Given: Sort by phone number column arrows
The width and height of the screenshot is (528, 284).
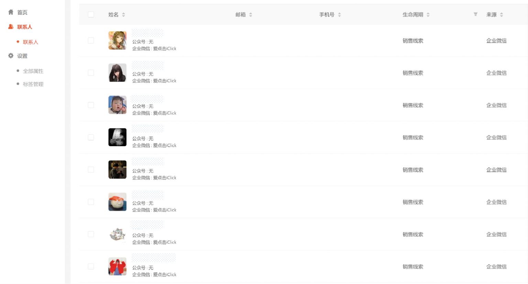Looking at the screenshot, I should pyautogui.click(x=339, y=15).
